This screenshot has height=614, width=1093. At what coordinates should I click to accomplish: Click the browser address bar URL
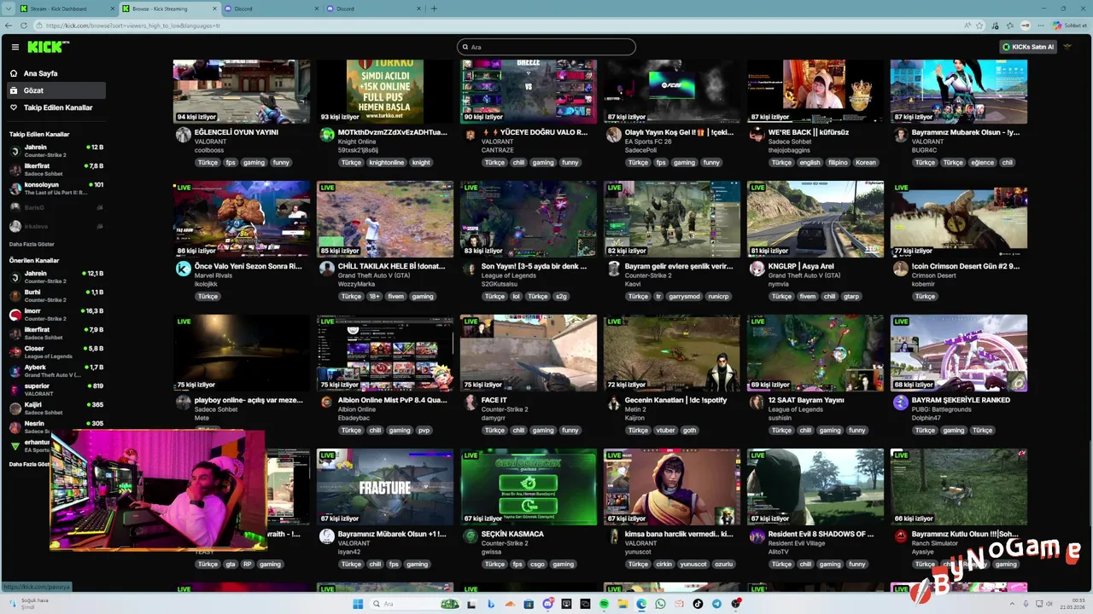point(132,26)
